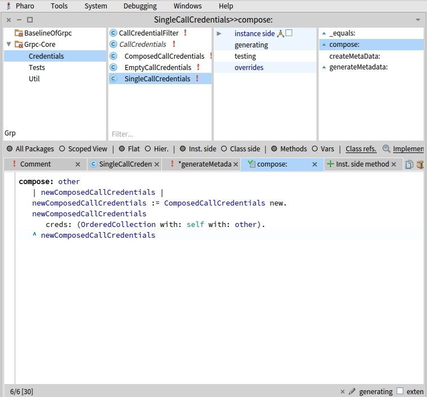Click the pencil edit protocol icon
The width and height of the screenshot is (427, 397).
pos(352,391)
